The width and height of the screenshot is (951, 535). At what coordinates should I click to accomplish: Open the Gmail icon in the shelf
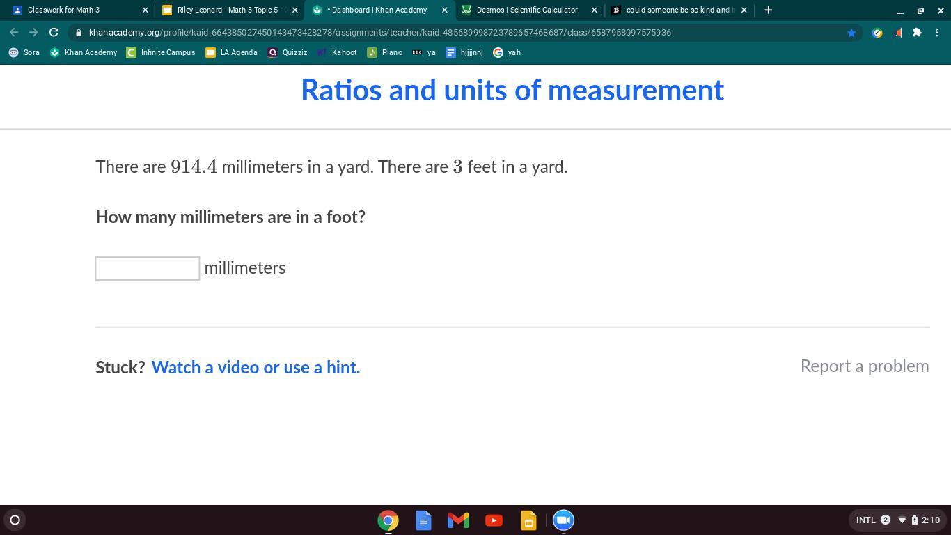tap(458, 520)
